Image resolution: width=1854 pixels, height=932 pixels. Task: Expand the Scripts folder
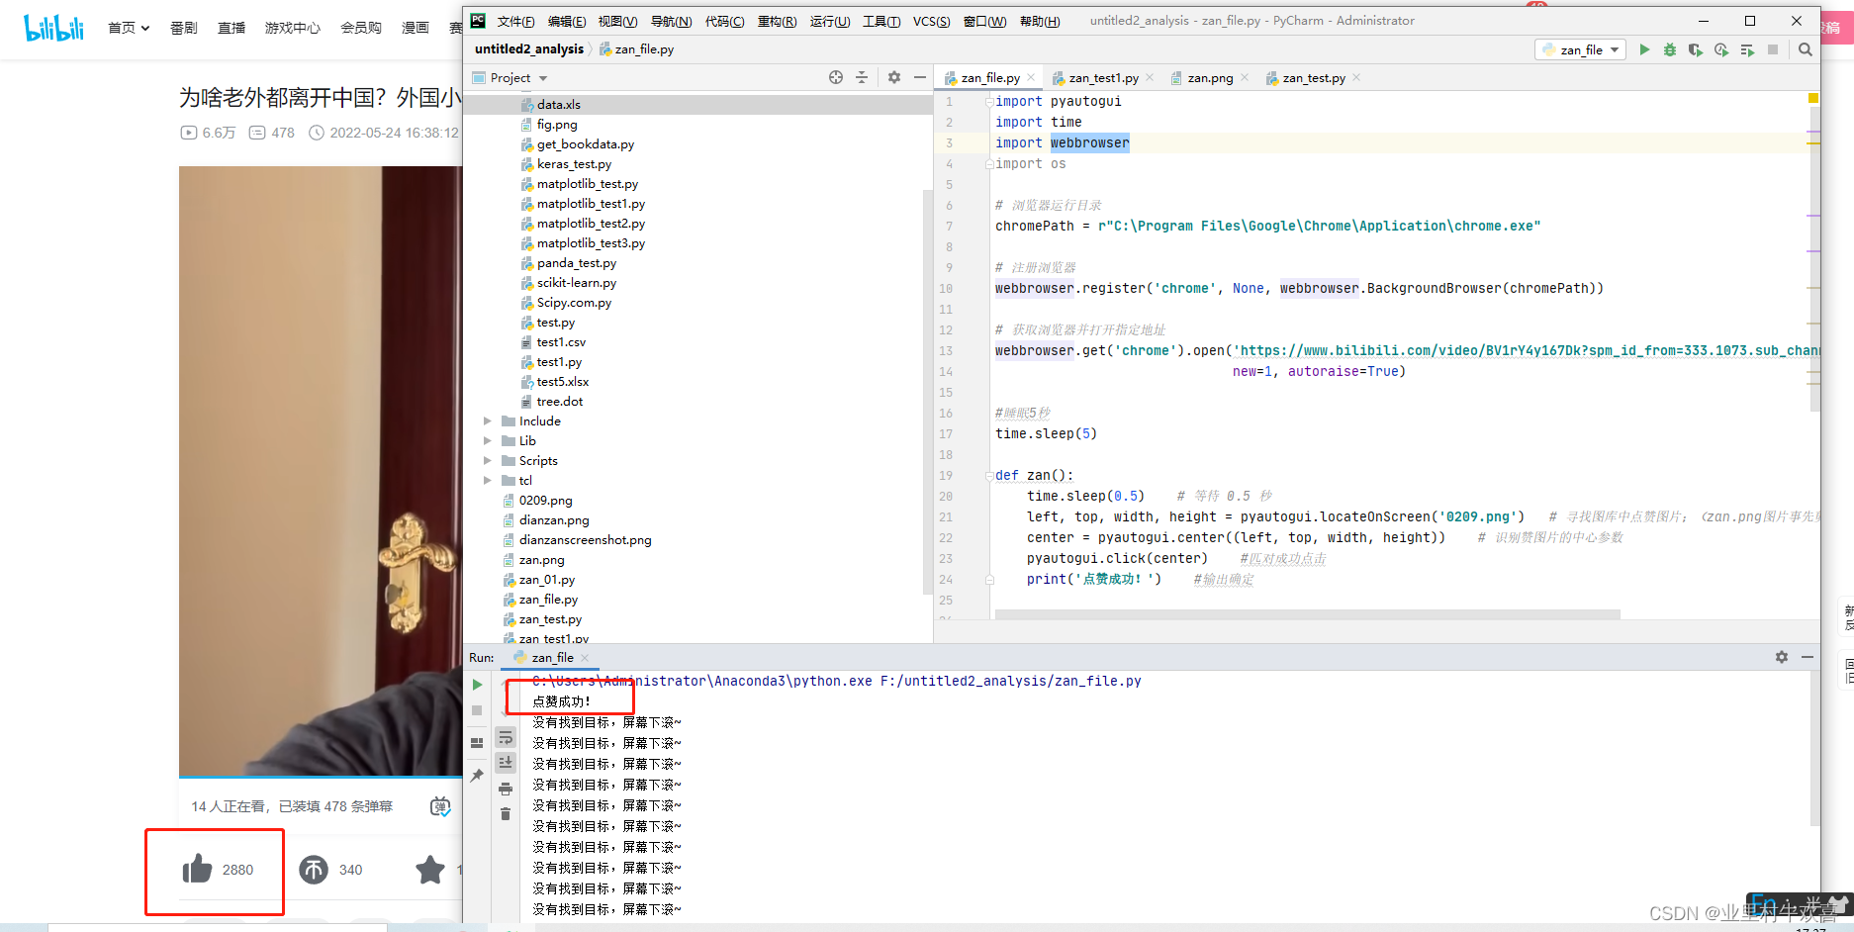pos(487,461)
